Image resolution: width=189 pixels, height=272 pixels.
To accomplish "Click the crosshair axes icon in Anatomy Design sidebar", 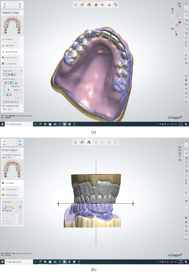I will [x=186, y=93].
